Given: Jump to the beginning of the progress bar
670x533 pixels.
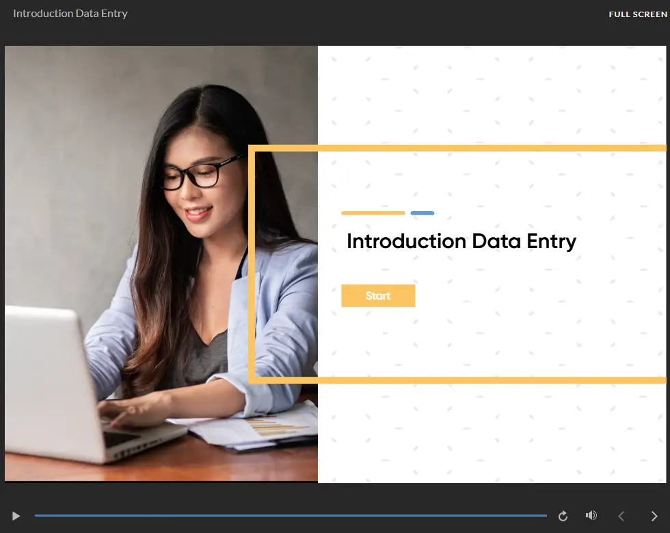Looking at the screenshot, I should (36, 515).
